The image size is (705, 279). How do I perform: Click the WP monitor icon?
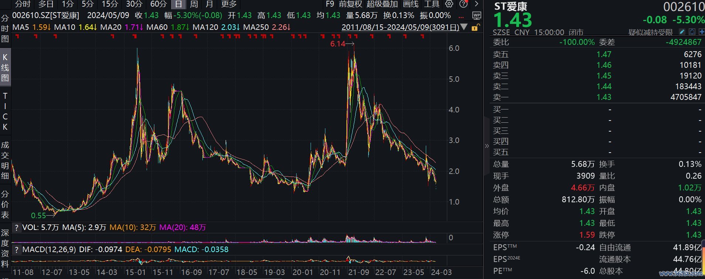(476, 16)
